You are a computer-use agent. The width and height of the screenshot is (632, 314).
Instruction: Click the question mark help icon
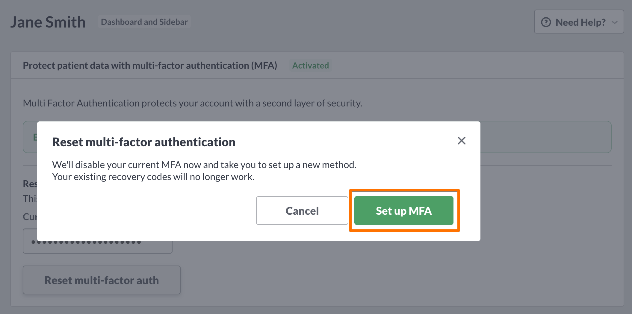546,22
